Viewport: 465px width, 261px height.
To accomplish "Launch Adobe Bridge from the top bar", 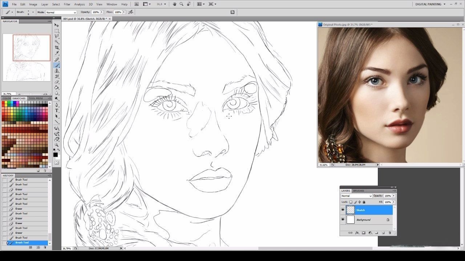I will click(x=136, y=4).
